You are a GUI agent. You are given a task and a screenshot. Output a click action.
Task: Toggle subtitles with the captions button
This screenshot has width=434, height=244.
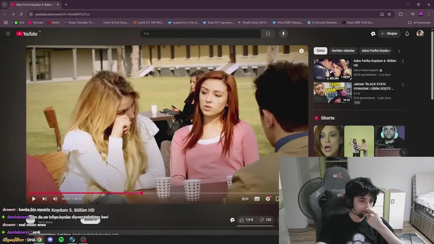[257, 199]
